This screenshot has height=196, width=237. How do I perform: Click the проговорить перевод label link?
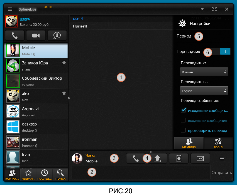point(207,130)
